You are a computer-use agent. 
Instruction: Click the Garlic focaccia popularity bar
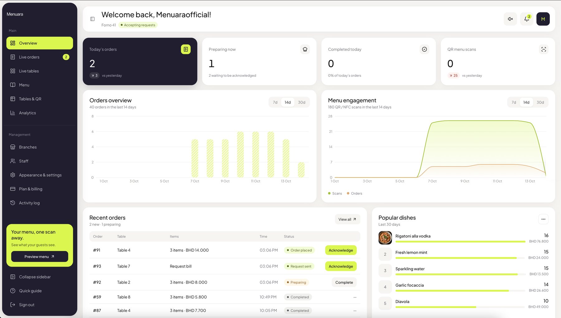[460, 291]
